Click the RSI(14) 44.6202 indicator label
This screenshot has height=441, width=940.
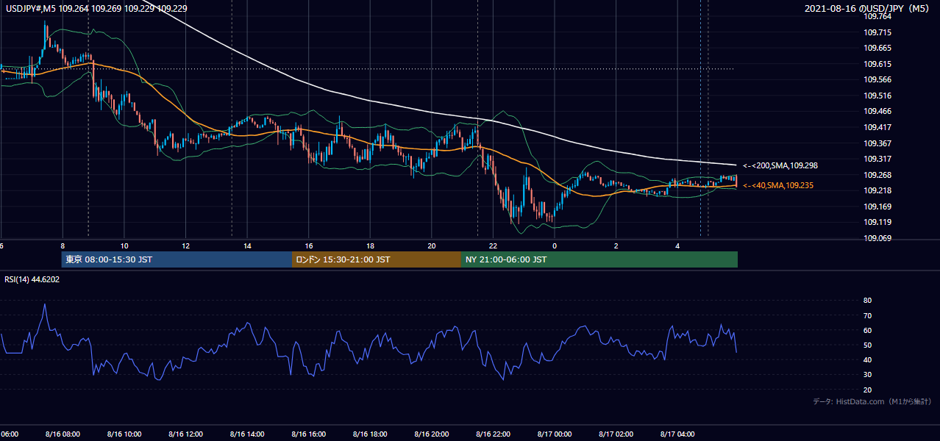point(32,279)
